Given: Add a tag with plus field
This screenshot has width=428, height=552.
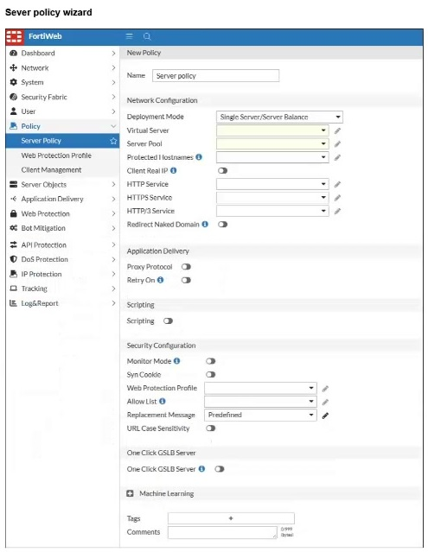Looking at the screenshot, I should point(231,518).
